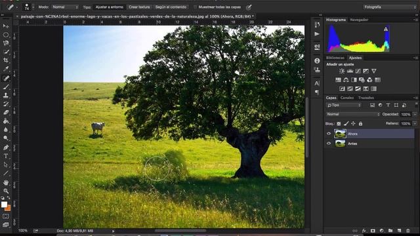Open the Fotografía workspace dropdown
The image size is (420, 236).
click(390, 7)
